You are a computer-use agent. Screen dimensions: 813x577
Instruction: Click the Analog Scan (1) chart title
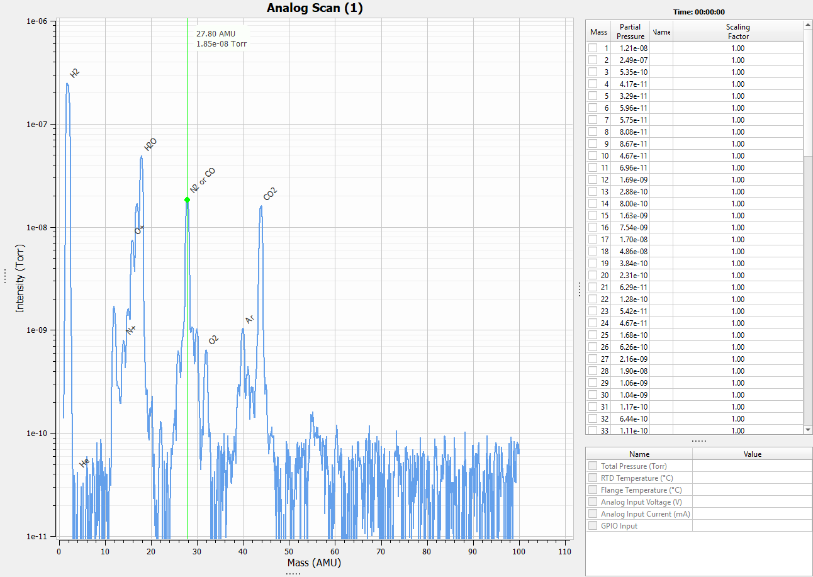coord(315,8)
